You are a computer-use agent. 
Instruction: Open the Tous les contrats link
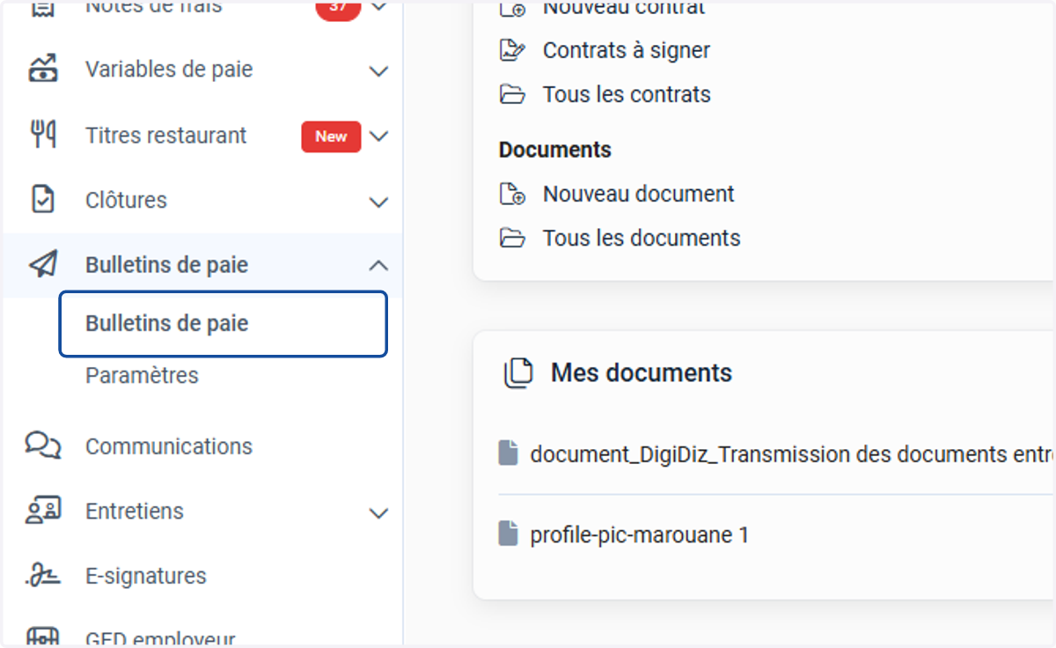(x=627, y=94)
